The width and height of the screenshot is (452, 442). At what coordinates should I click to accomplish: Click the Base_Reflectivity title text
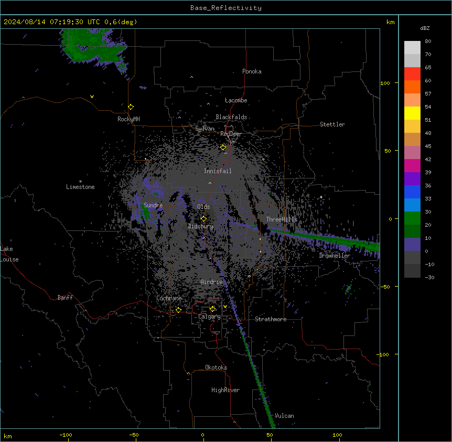(226, 8)
